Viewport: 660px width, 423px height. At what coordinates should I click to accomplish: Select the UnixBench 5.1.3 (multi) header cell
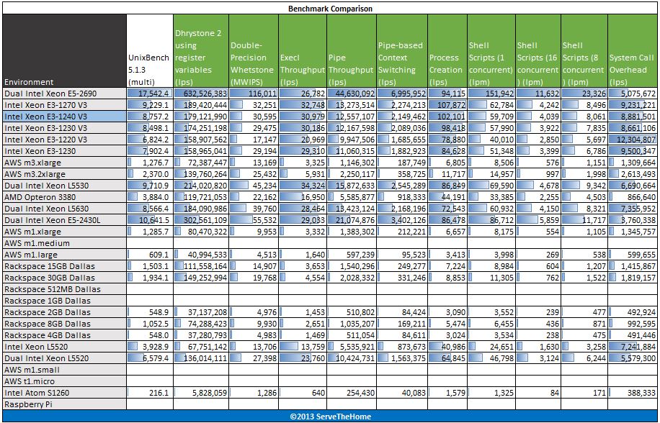(149, 51)
